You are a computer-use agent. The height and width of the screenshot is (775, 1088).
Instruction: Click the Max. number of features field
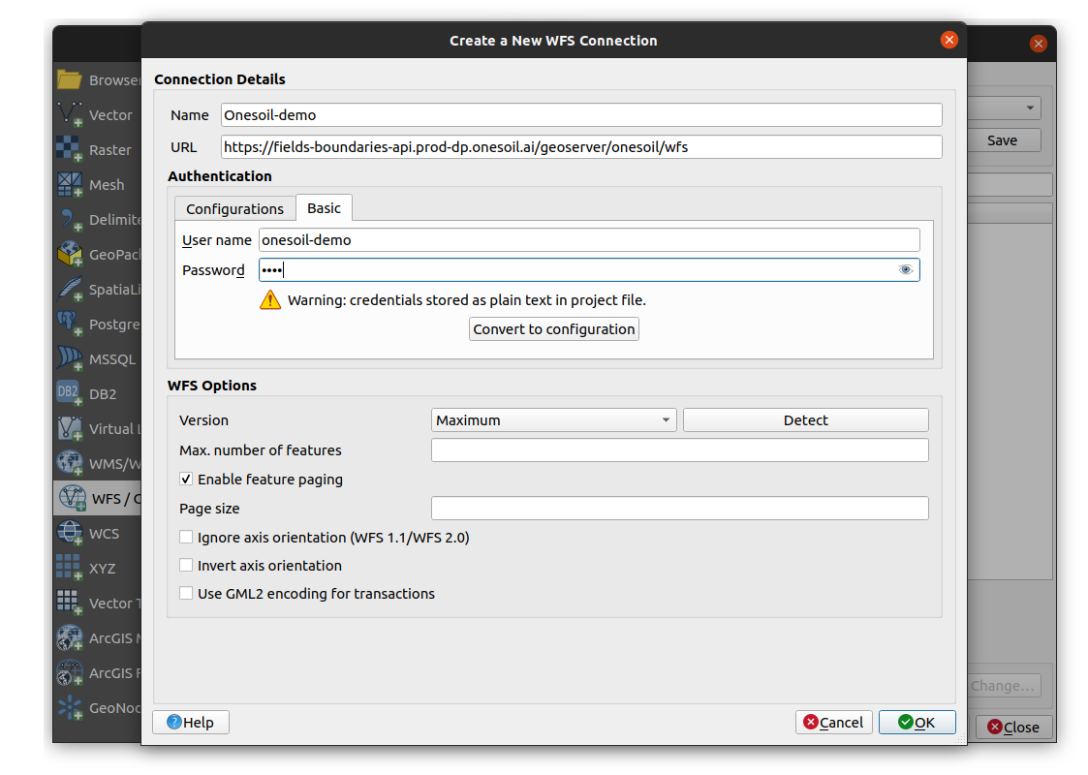click(x=679, y=450)
